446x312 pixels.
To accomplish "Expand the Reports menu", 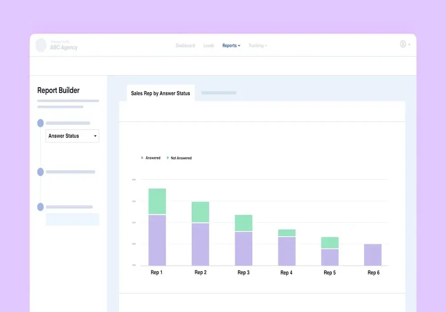I will pos(231,45).
